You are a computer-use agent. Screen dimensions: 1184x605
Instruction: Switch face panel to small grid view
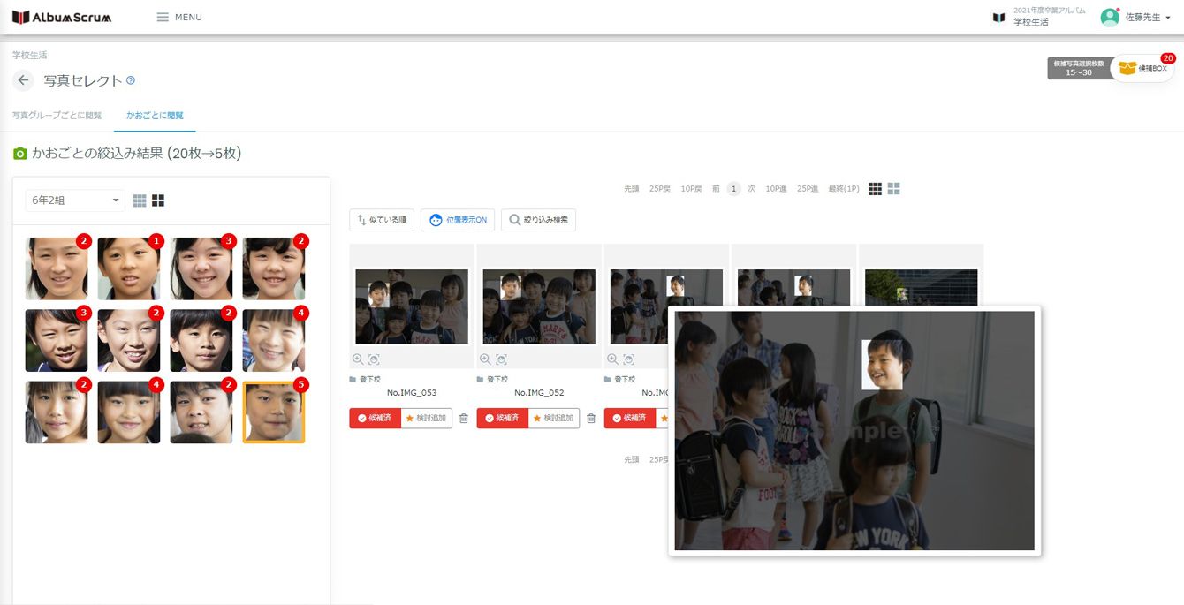point(140,200)
